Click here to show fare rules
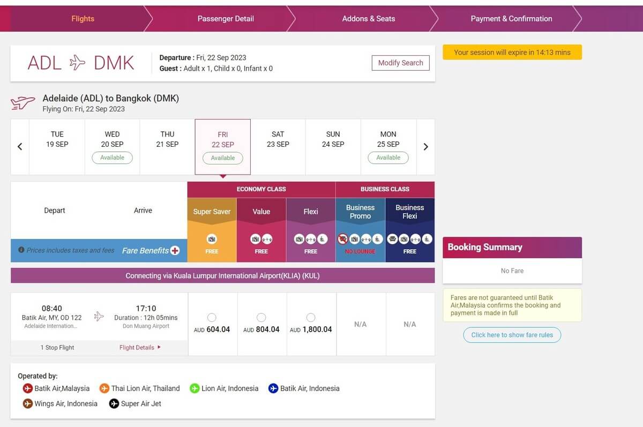This screenshot has width=643, height=427. [x=512, y=335]
